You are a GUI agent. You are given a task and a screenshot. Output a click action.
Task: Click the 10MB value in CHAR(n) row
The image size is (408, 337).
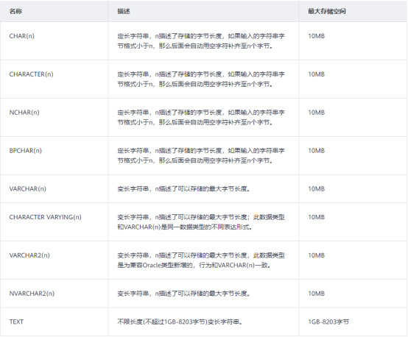pos(317,36)
